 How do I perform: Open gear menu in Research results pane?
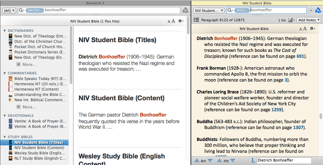click(x=181, y=21)
